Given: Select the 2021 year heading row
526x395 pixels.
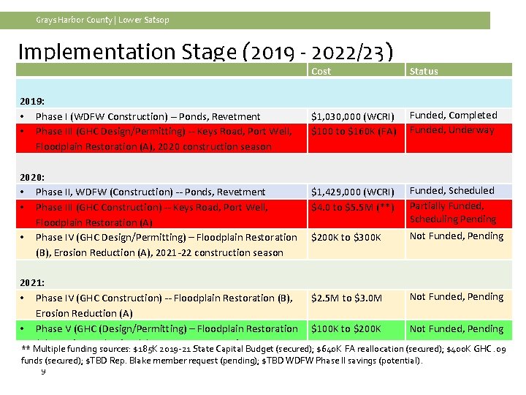Looking at the screenshot, I should [x=264, y=275].
